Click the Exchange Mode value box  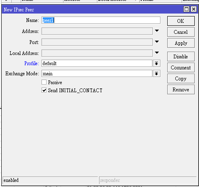coord(97,74)
